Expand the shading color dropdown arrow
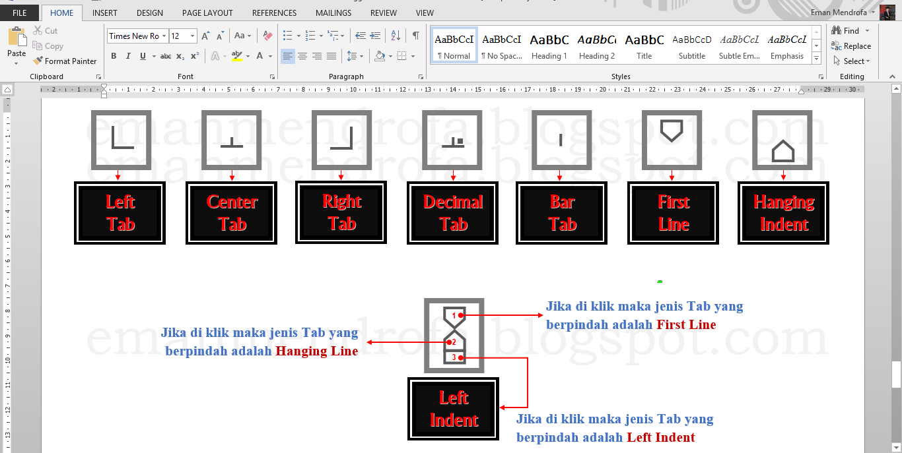Screen dimensions: 902x453 390,57
